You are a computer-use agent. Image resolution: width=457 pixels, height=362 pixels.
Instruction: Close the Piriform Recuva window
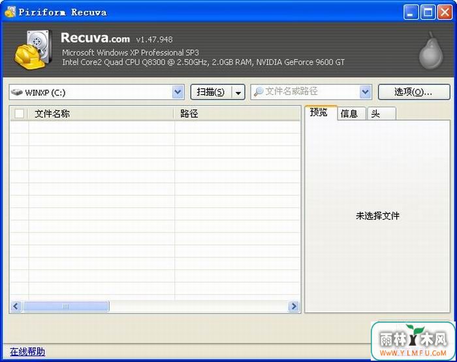pyautogui.click(x=445, y=12)
